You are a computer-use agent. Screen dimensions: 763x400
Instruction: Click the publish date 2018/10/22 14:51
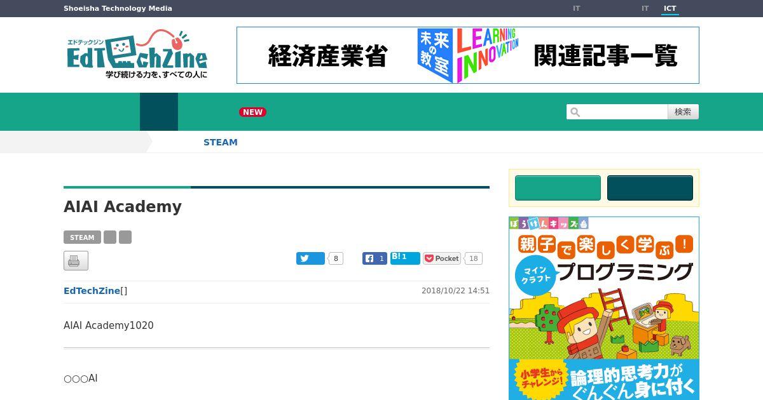click(x=455, y=291)
